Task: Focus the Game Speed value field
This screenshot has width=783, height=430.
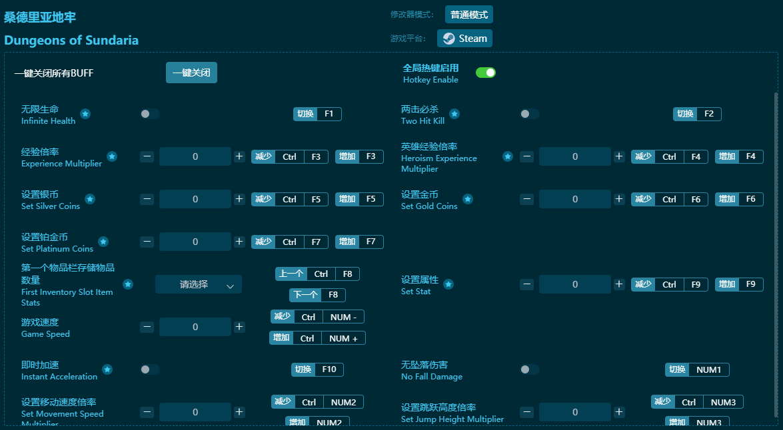Action: tap(195, 327)
